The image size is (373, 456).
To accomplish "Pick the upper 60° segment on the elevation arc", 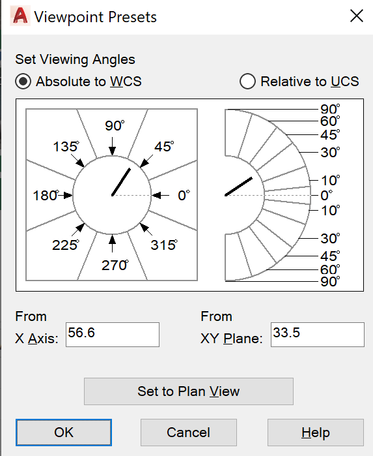I will coord(255,139).
